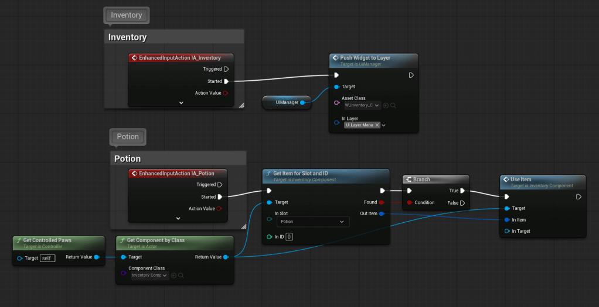The image size is (599, 307).
Task: Click the Action Value pin on IA_Potion
Action: point(219,209)
